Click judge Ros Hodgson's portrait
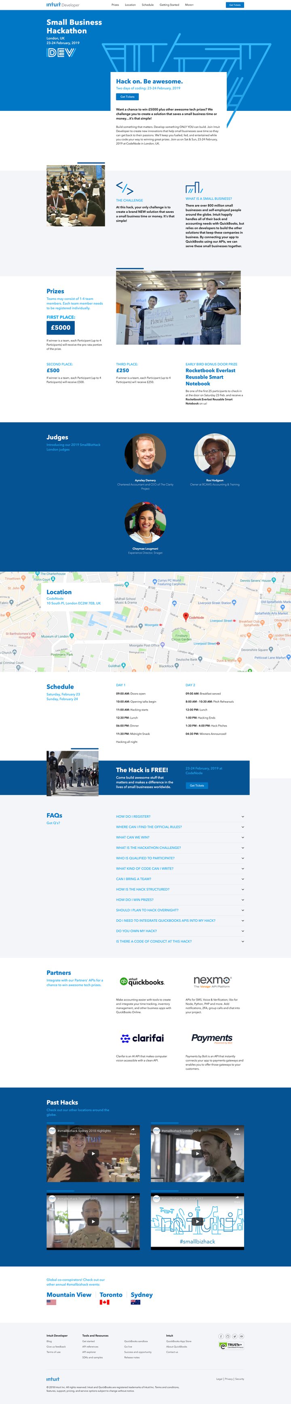291x1404 pixels. click(215, 454)
